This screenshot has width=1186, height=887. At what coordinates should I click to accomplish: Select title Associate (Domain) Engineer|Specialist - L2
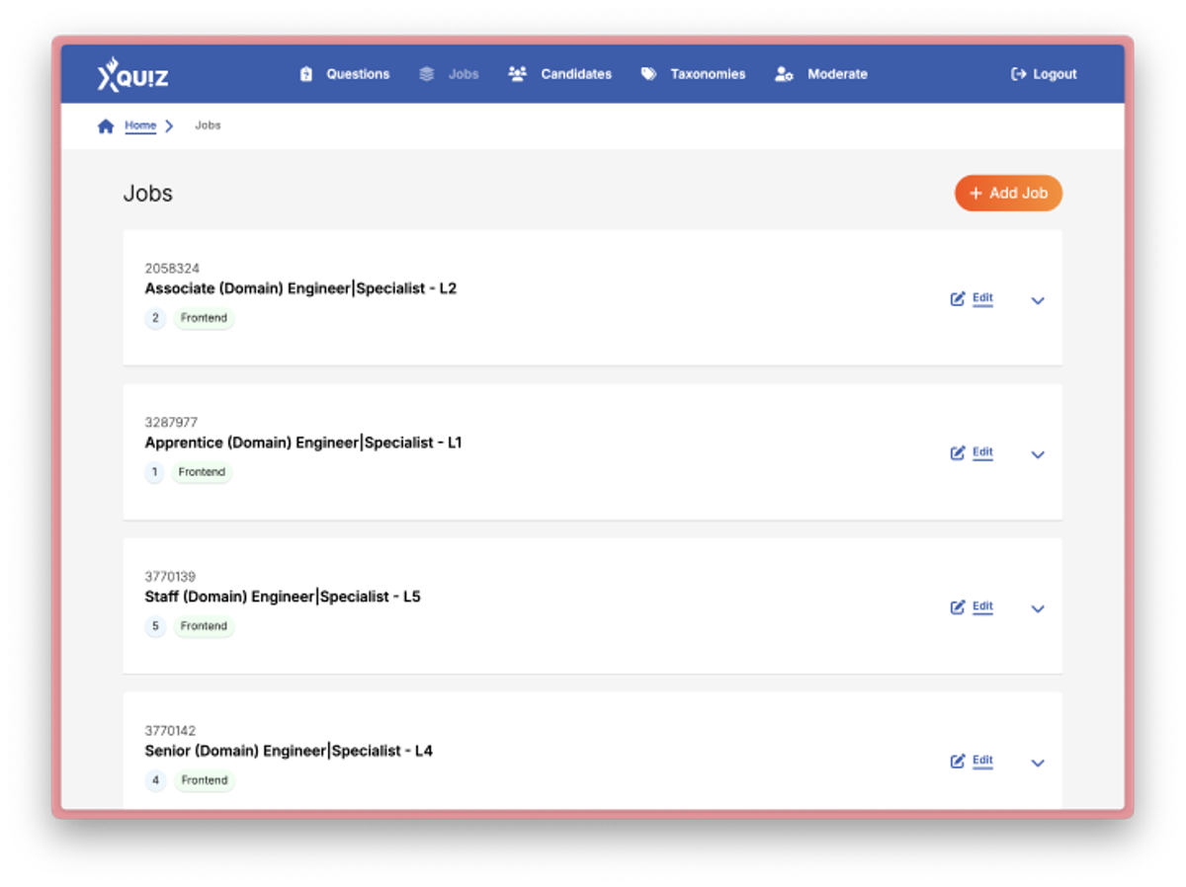pos(300,288)
